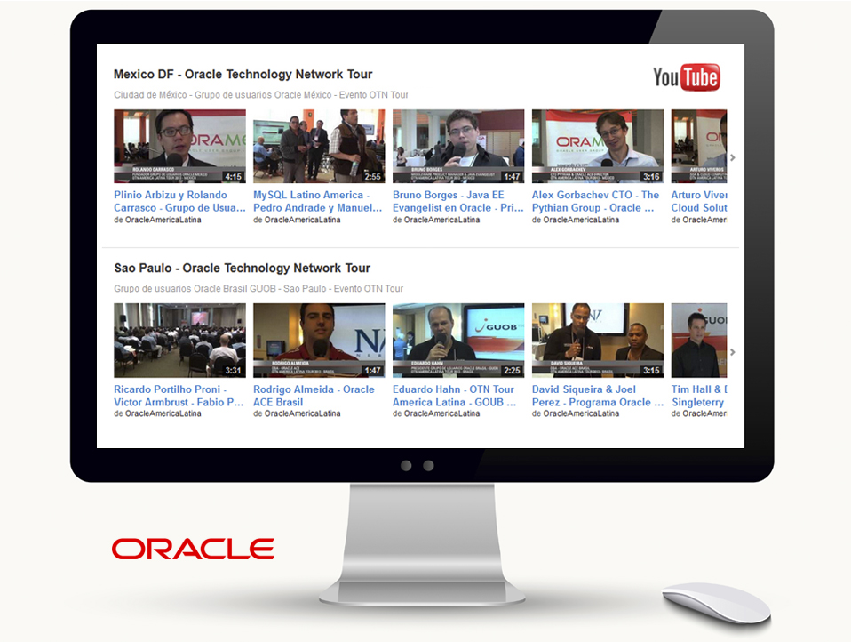Click the MySQL Latino America - Pedro Andrade link
851x642 pixels.
coord(317,202)
